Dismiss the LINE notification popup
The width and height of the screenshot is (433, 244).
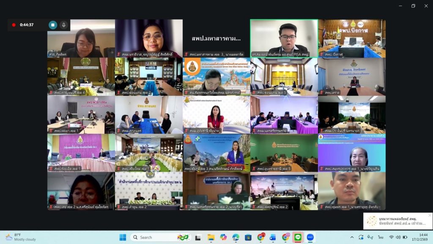(430, 216)
